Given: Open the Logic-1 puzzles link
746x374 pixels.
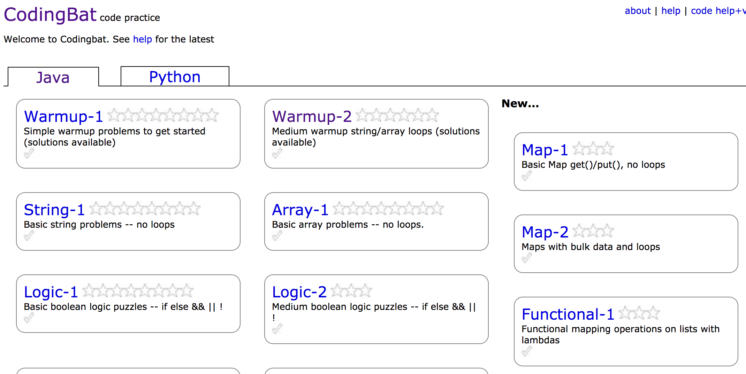Looking at the screenshot, I should 51,292.
